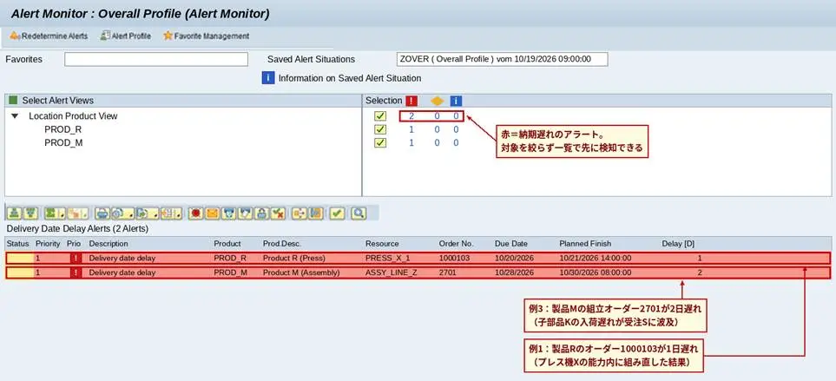Click the blue Information on Saved Alert Situation icon
The height and width of the screenshot is (381, 836).
267,78
